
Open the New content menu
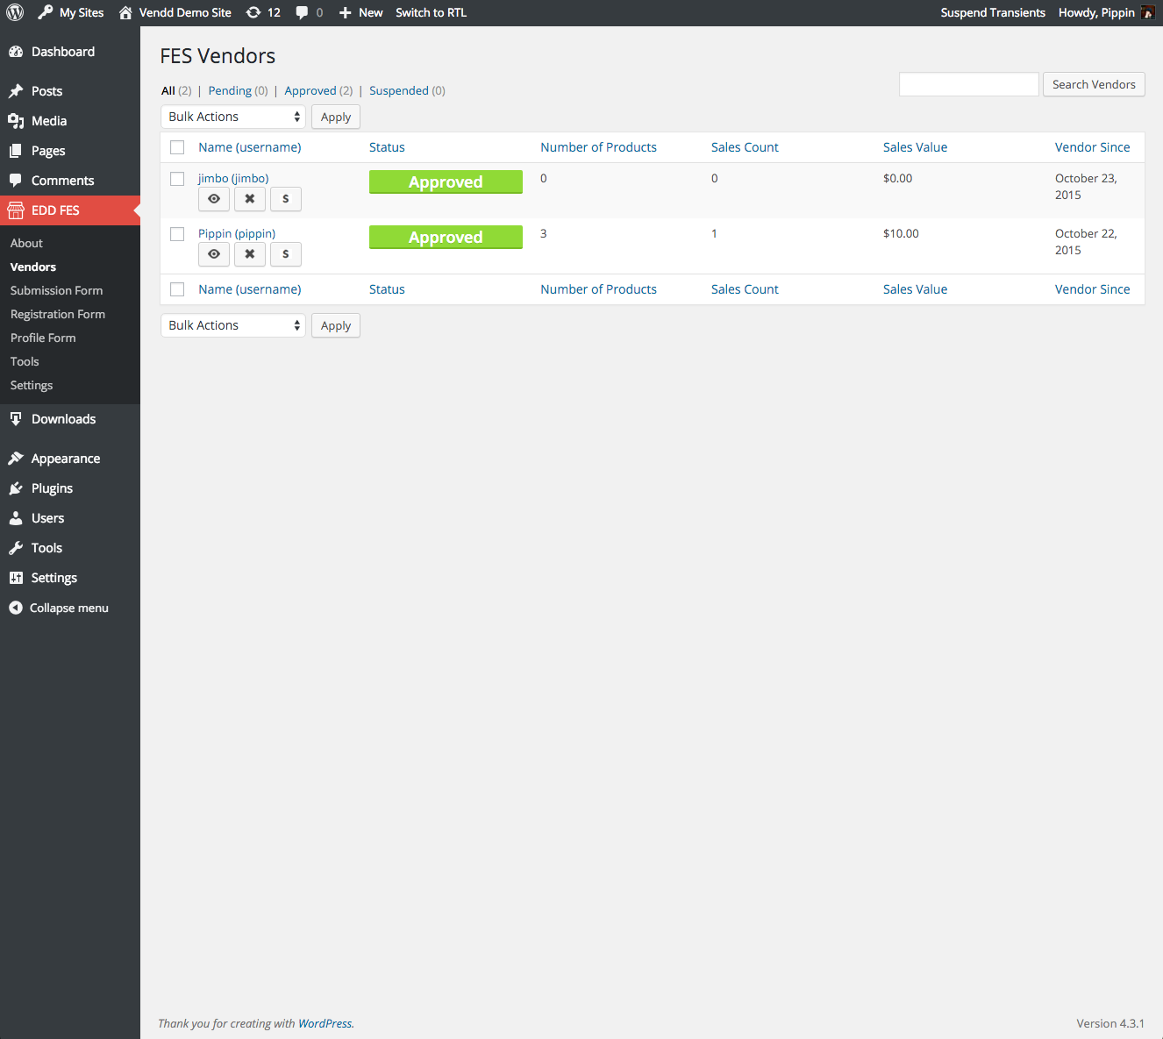(x=361, y=12)
